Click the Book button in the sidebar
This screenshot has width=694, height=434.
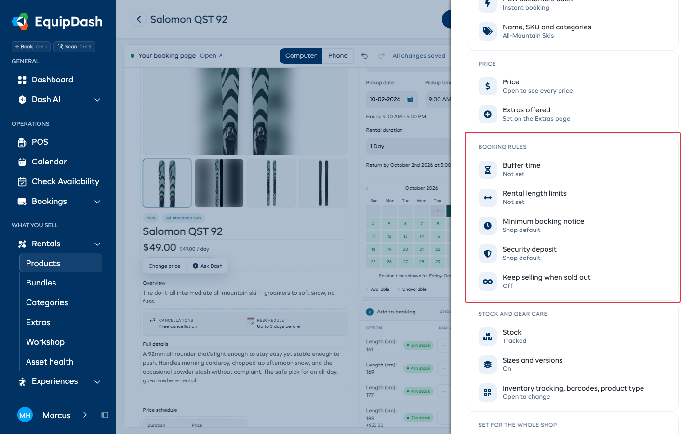click(31, 47)
